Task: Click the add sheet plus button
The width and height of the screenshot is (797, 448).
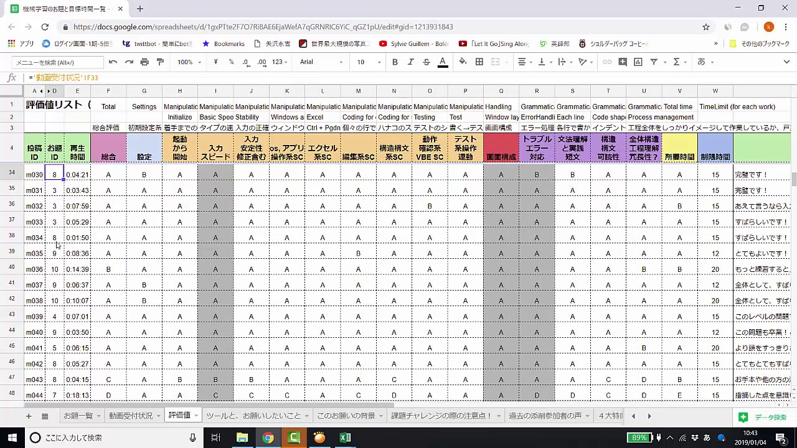Action: (x=28, y=416)
